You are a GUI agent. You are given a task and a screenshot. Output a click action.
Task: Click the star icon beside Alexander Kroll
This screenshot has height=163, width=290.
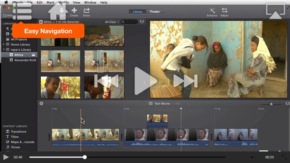pyautogui.click(x=11, y=60)
